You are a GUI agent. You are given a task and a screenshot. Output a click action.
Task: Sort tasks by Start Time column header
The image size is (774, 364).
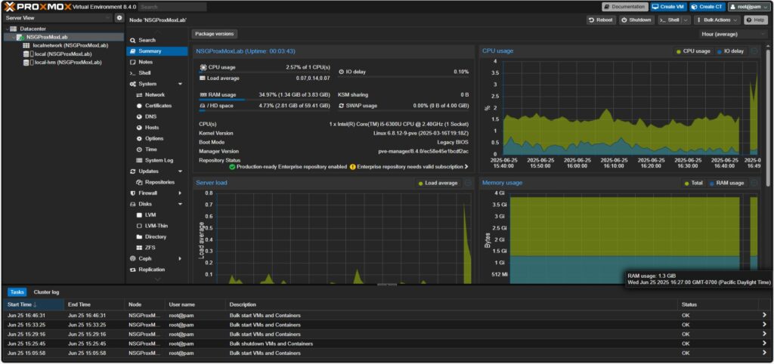click(34, 305)
